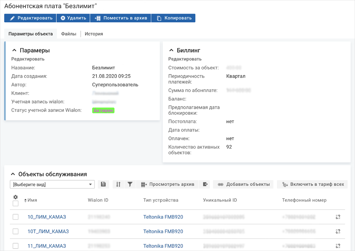The image size is (355, 251).
Task: Open the История tab
Action: [x=93, y=34]
